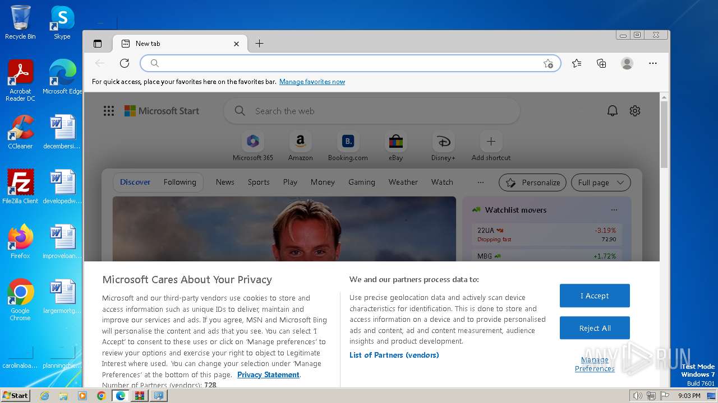Open Windows Explorer folder in taskbar

click(x=63, y=396)
